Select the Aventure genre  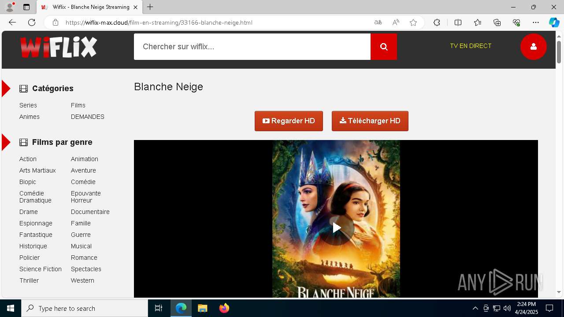coord(83,170)
